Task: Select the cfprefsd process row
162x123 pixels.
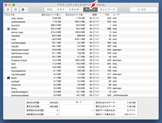Action: coord(81,36)
